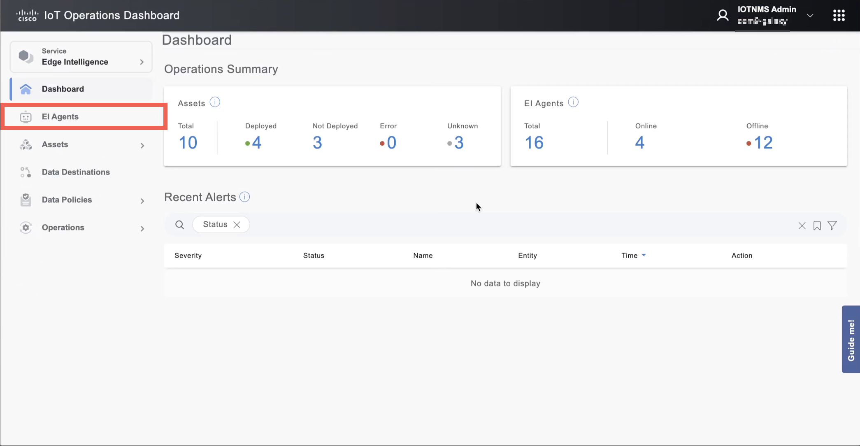Viewport: 860px width, 446px height.
Task: Open total EI Agents count 16
Action: (534, 143)
